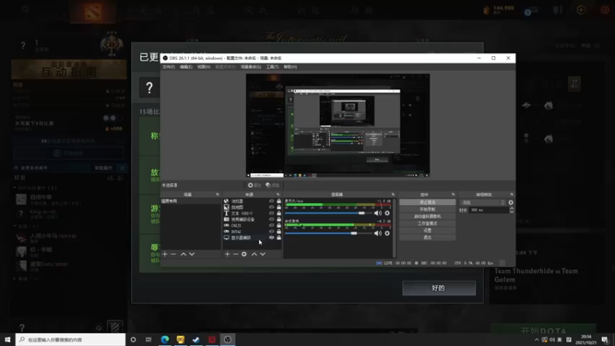This screenshot has height=346, width=615.
Task: Mute the second mixer channel speaker icon
Action: click(x=377, y=234)
